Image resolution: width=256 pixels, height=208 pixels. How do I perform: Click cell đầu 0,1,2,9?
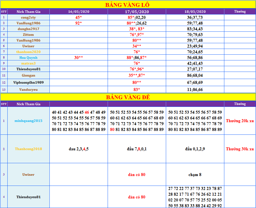(195, 149)
